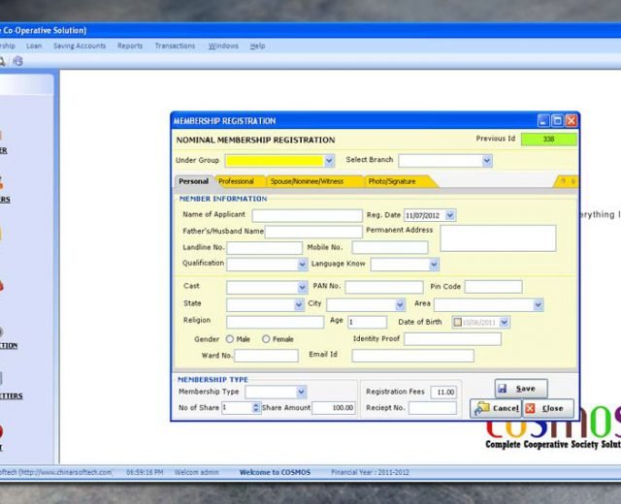
Task: Switch to the Personal tab
Action: (x=194, y=181)
